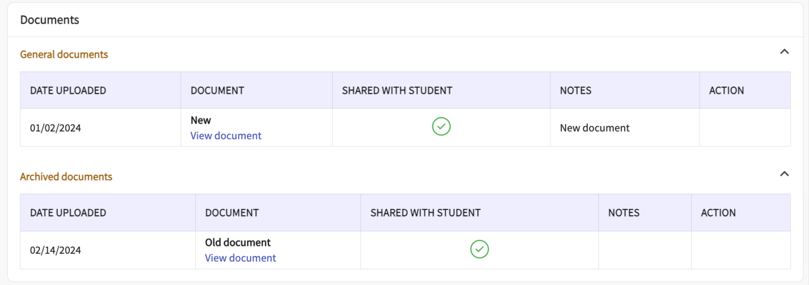
Task: Click Action column header in General documents
Action: click(726, 91)
